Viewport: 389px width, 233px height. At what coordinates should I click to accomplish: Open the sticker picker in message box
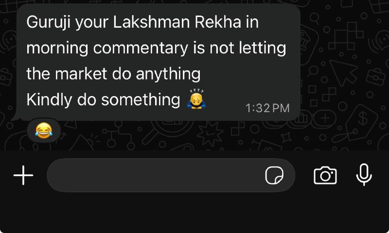coord(274,175)
